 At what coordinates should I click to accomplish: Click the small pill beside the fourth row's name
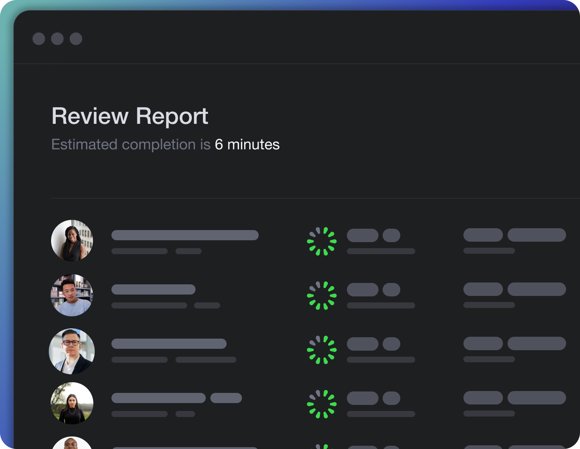[226, 398]
